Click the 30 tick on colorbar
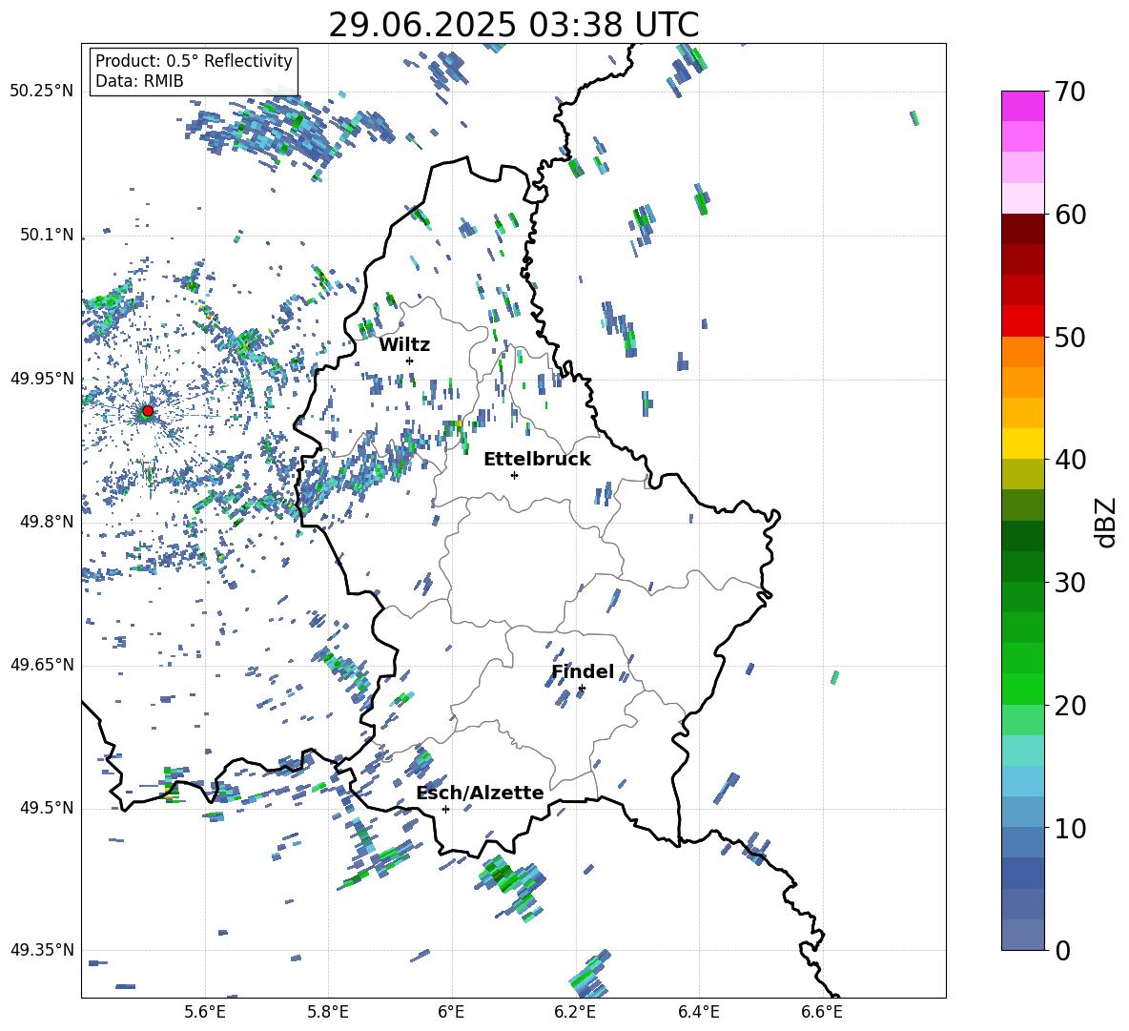 coord(1070,583)
